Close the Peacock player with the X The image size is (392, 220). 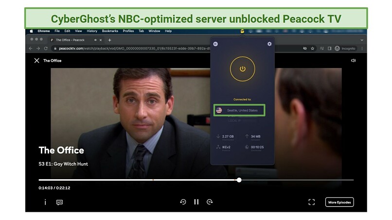click(37, 60)
